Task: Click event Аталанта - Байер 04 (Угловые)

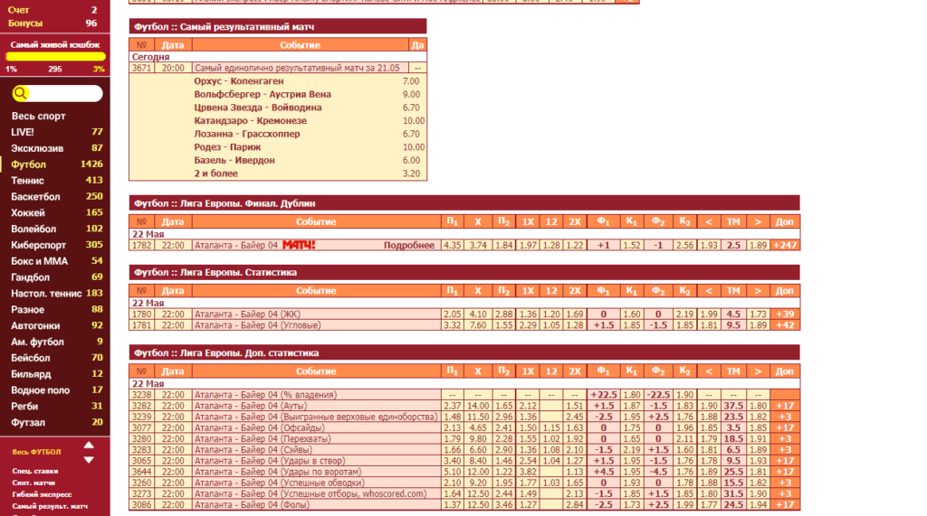Action: point(258,325)
